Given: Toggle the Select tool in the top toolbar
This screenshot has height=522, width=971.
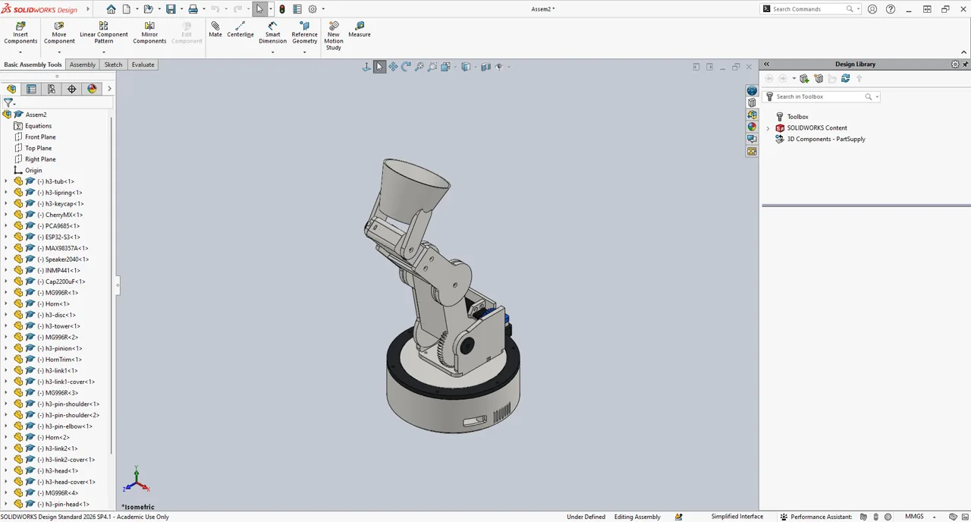Looking at the screenshot, I should (259, 9).
